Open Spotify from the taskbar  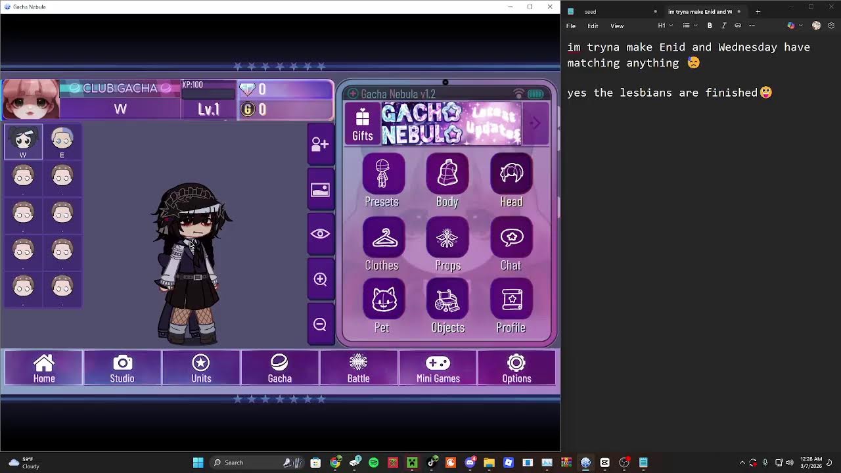pyautogui.click(x=373, y=462)
